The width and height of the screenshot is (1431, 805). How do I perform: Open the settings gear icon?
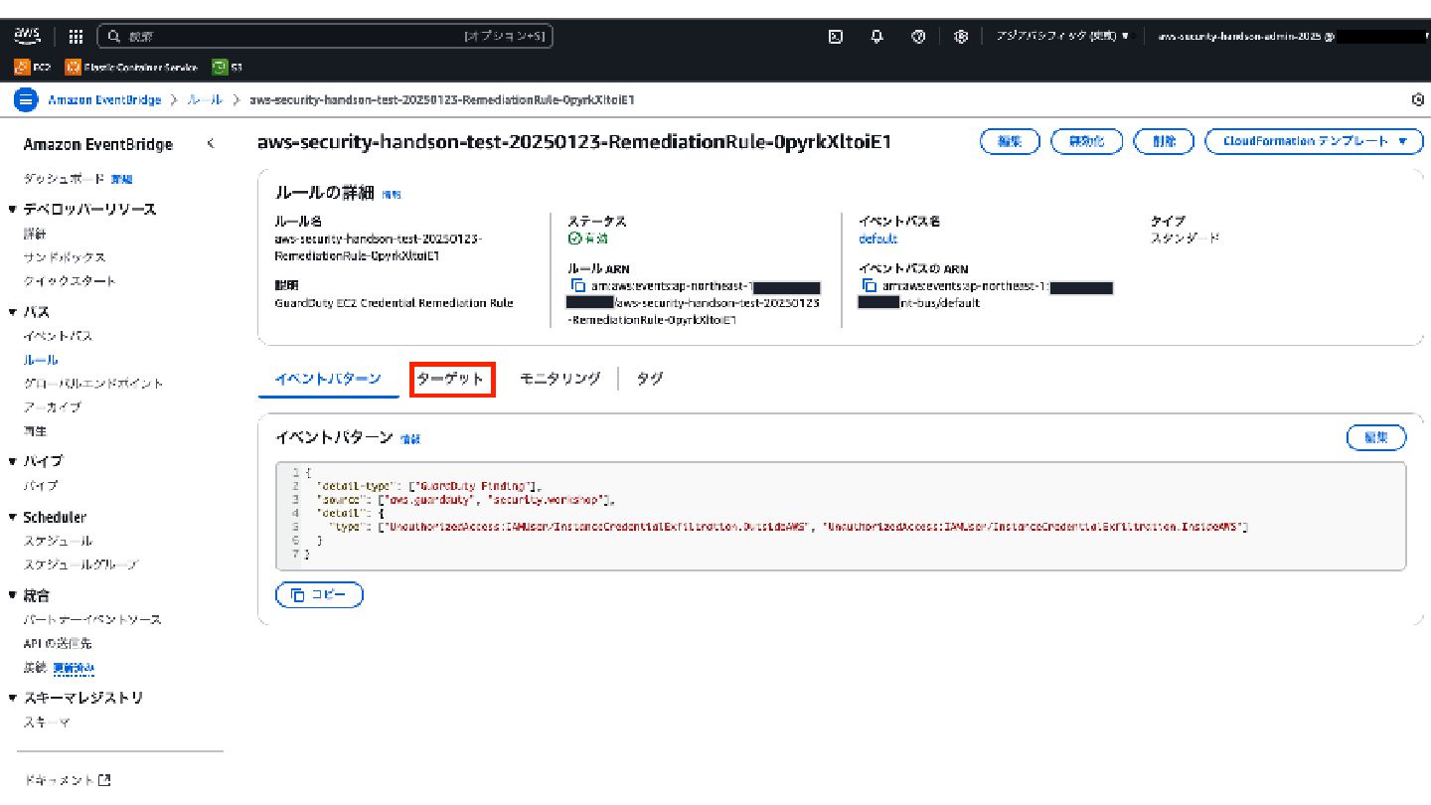click(961, 37)
